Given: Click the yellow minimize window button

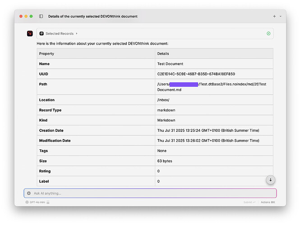Looking at the screenshot, I should point(26,16).
